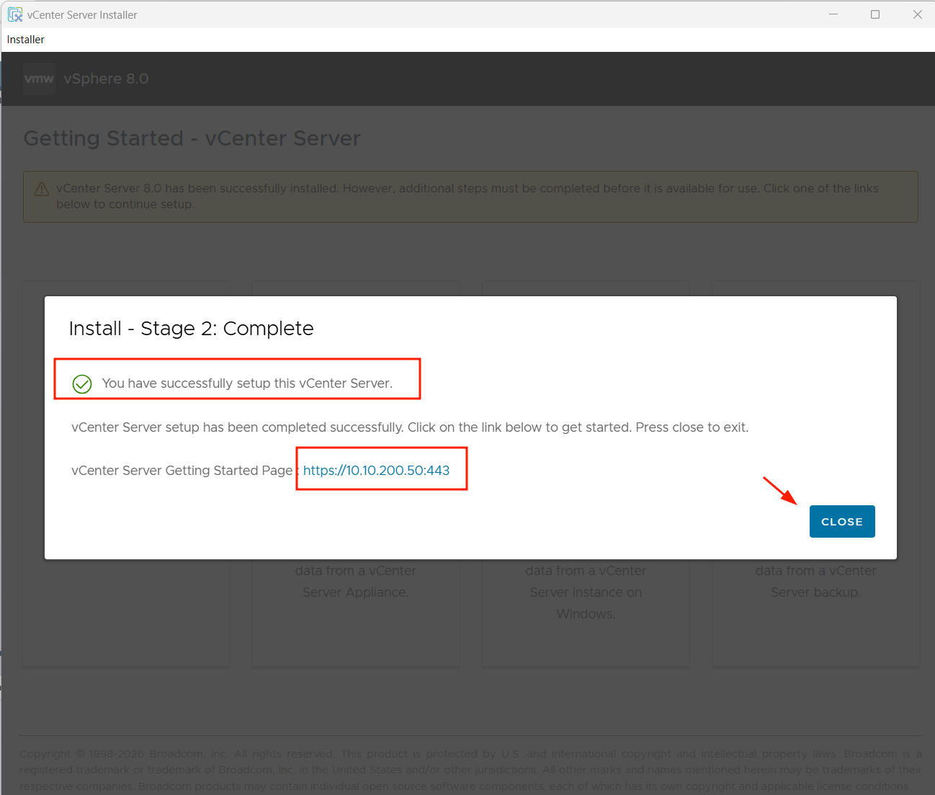Click 'You have successfully setup this vCenter Server.' text
Viewport: 935px width, 795px height.
click(x=247, y=383)
